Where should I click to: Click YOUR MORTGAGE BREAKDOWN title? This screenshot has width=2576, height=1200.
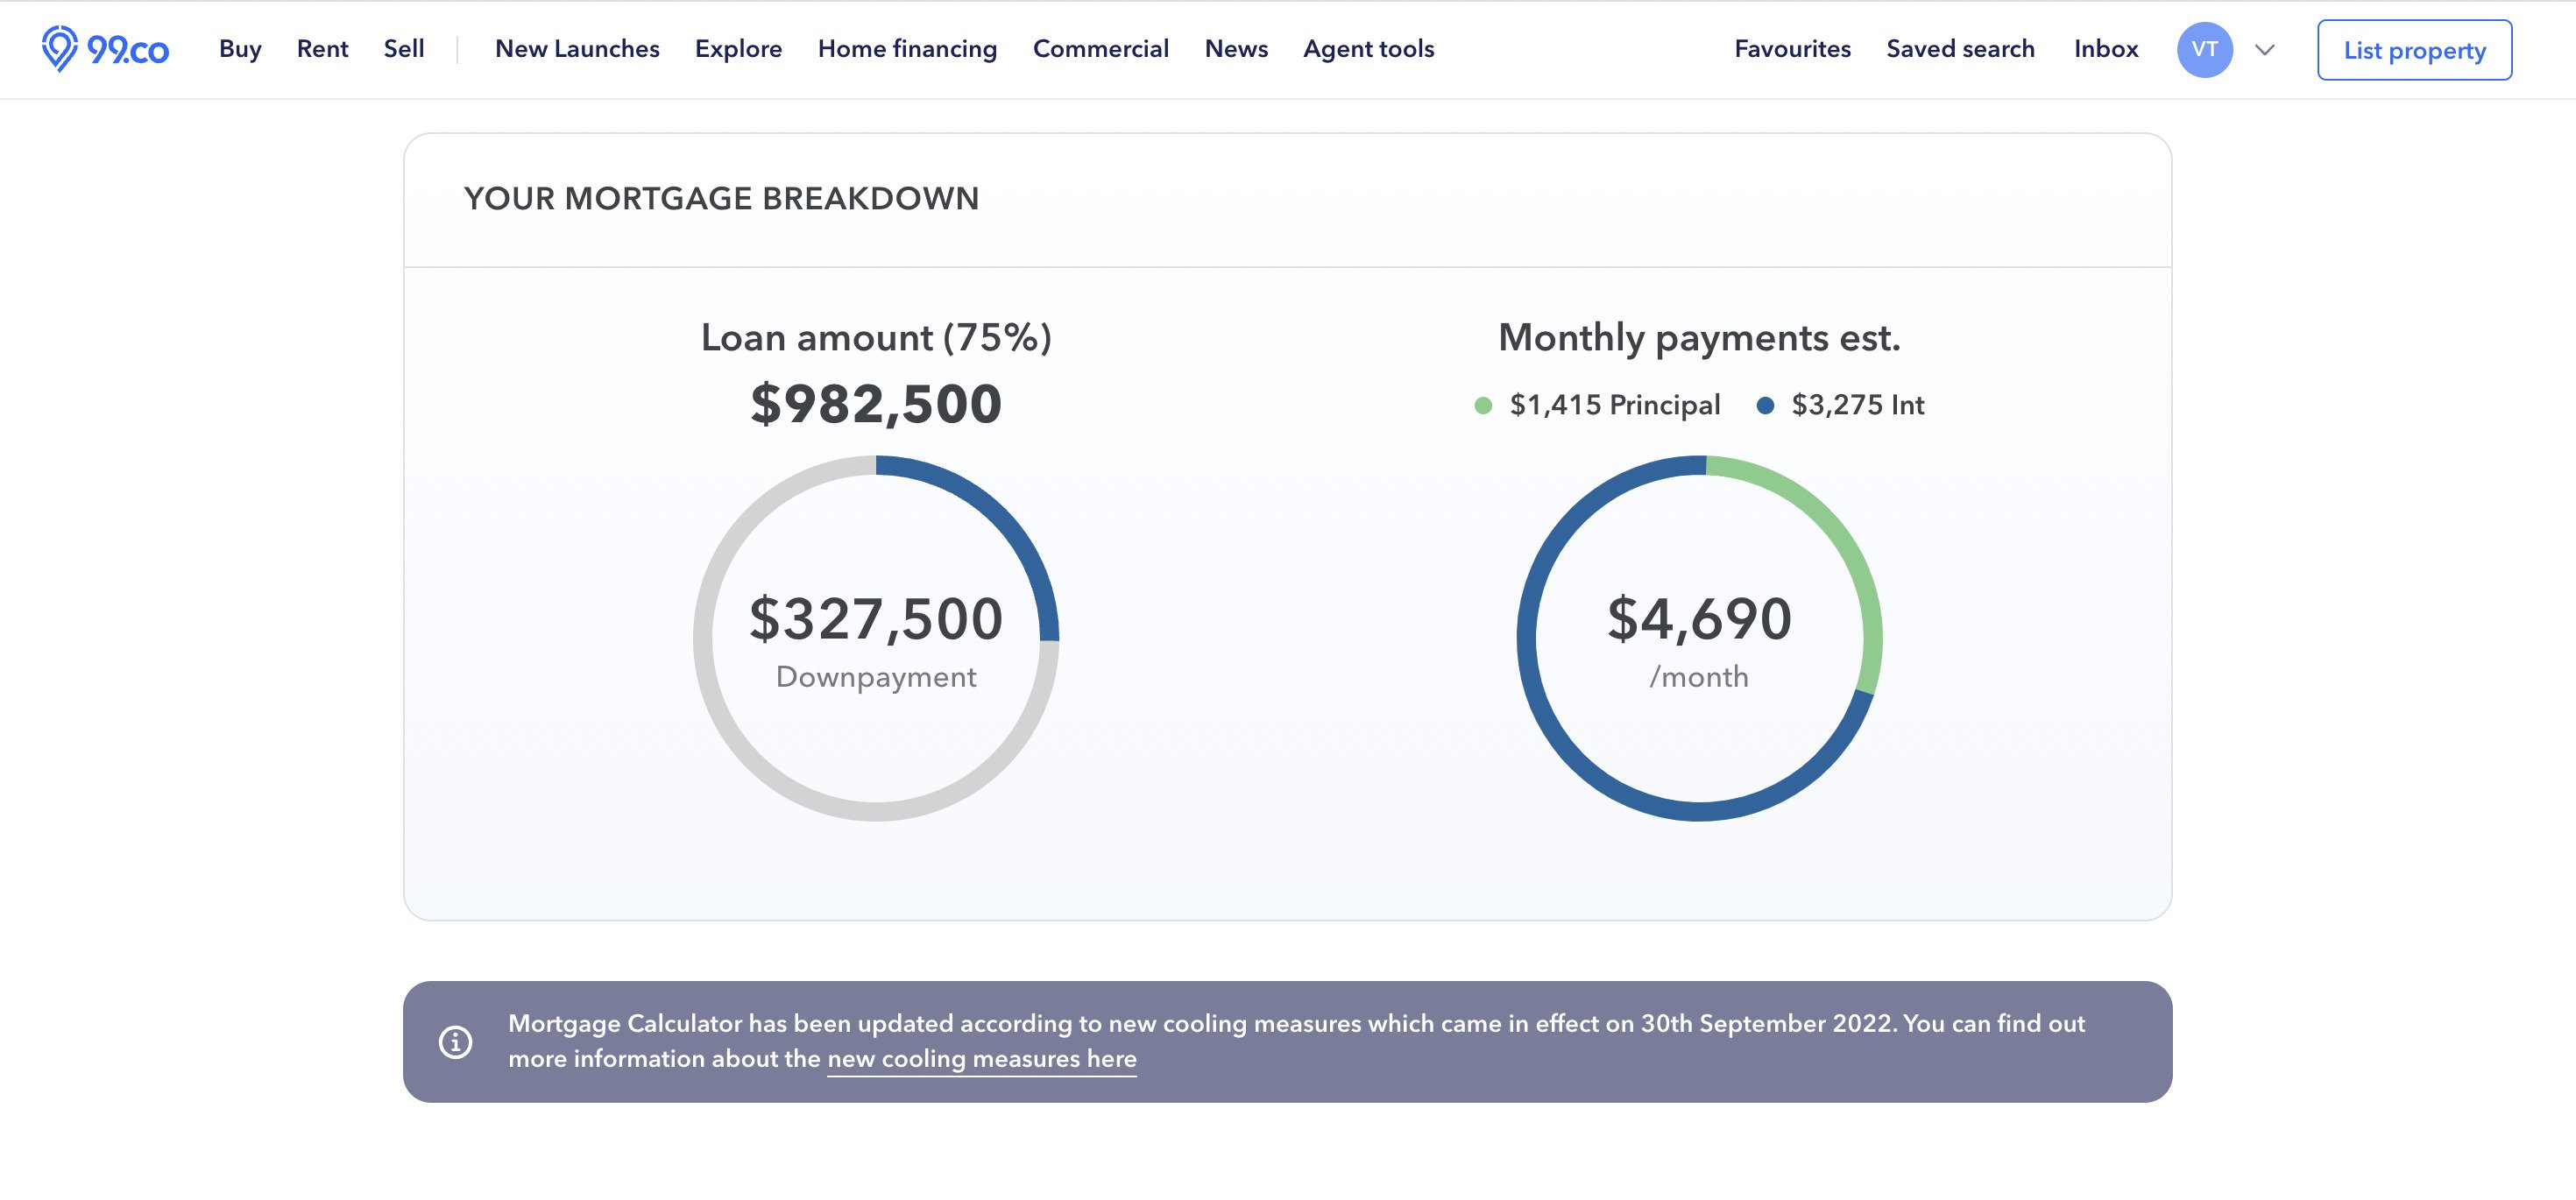(721, 199)
